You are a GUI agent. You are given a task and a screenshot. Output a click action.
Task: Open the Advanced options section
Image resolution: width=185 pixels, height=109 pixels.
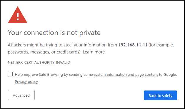[21, 95]
